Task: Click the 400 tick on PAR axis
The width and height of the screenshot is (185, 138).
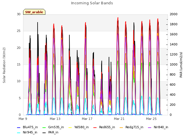Action: (x=173, y=95)
